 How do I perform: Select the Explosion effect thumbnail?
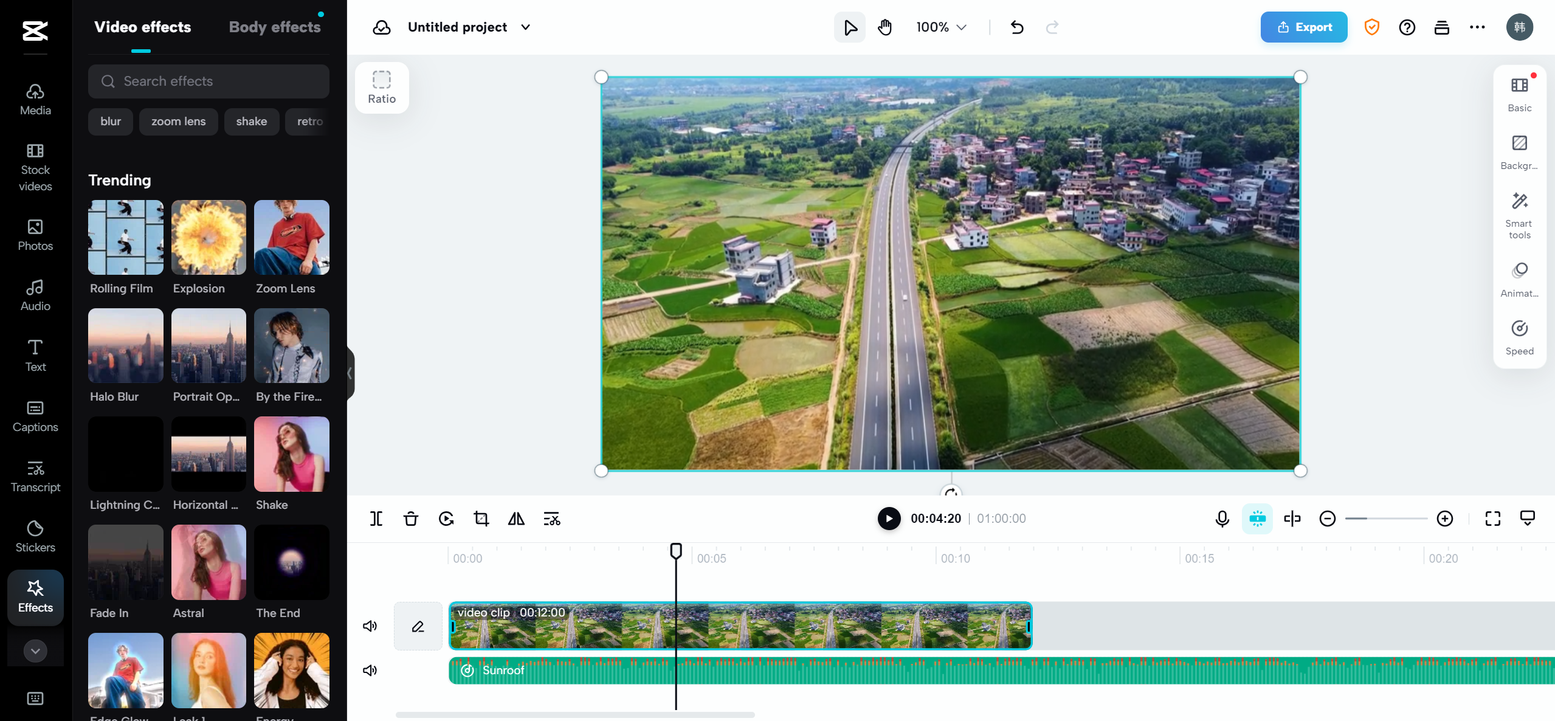pyautogui.click(x=208, y=237)
